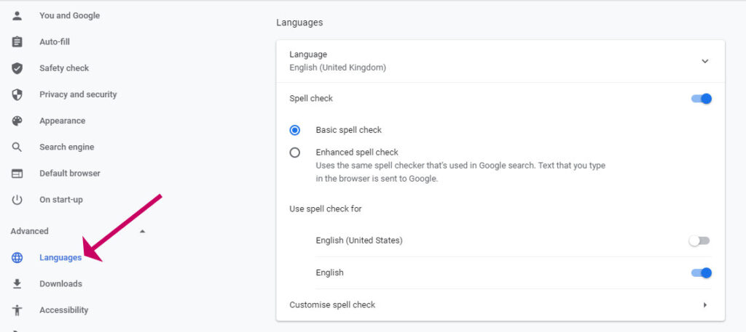This screenshot has height=332, width=746.
Task: Expand the Language section chevron
Action: (705, 61)
